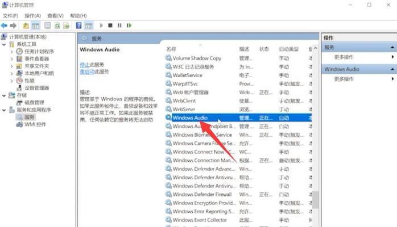The image size is (397, 227).
Task: Click the 停止 service link
Action: pyautogui.click(x=85, y=65)
